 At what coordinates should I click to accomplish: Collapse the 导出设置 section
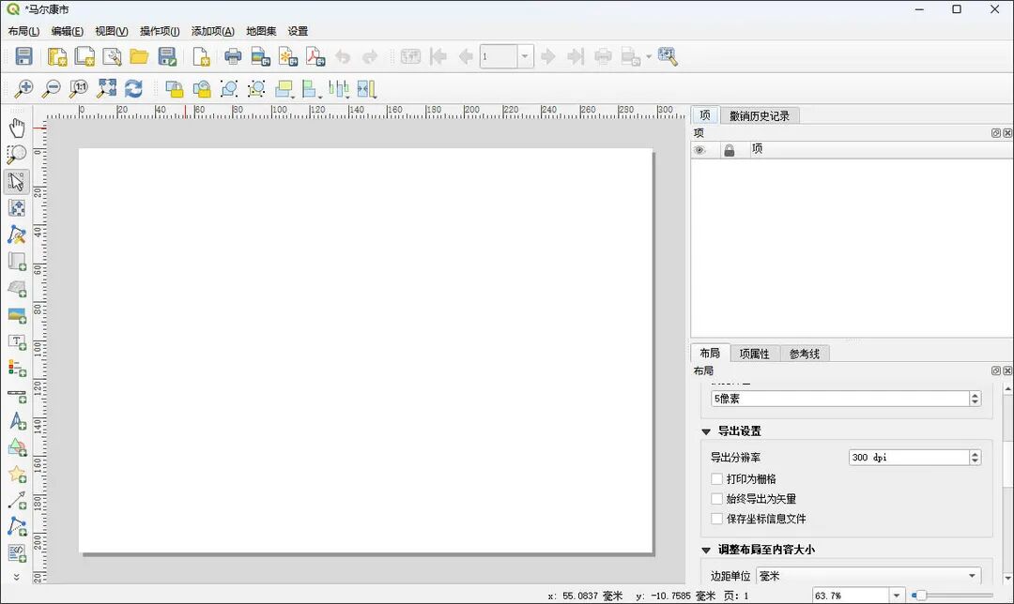click(706, 431)
